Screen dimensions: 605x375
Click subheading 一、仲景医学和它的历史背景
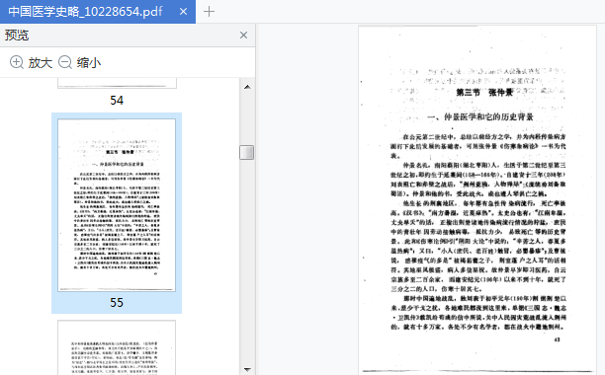point(480,117)
